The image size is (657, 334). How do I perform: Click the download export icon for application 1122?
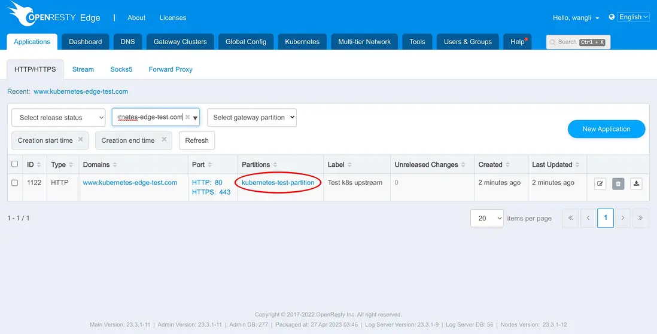(x=636, y=183)
